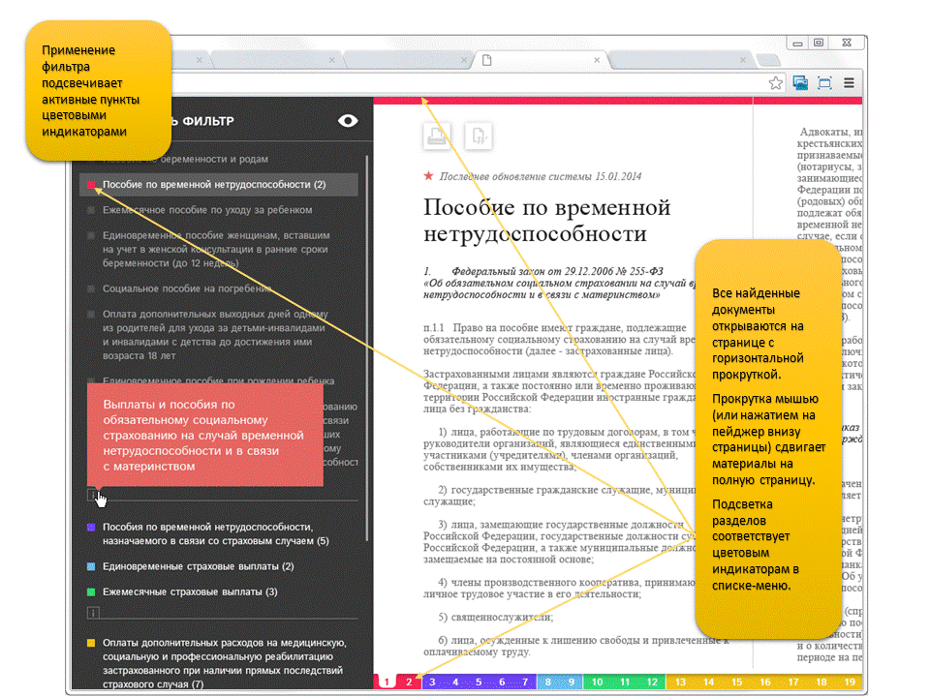Click text Последнее обновление системы 15.01.2014
The image size is (930, 697).
tap(541, 176)
